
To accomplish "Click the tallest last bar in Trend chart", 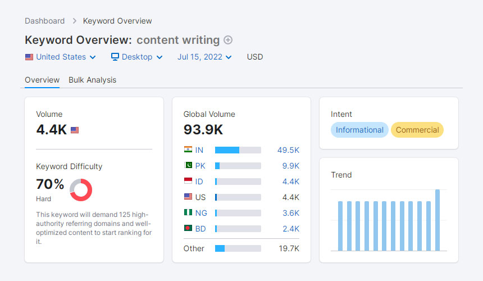I will point(438,220).
